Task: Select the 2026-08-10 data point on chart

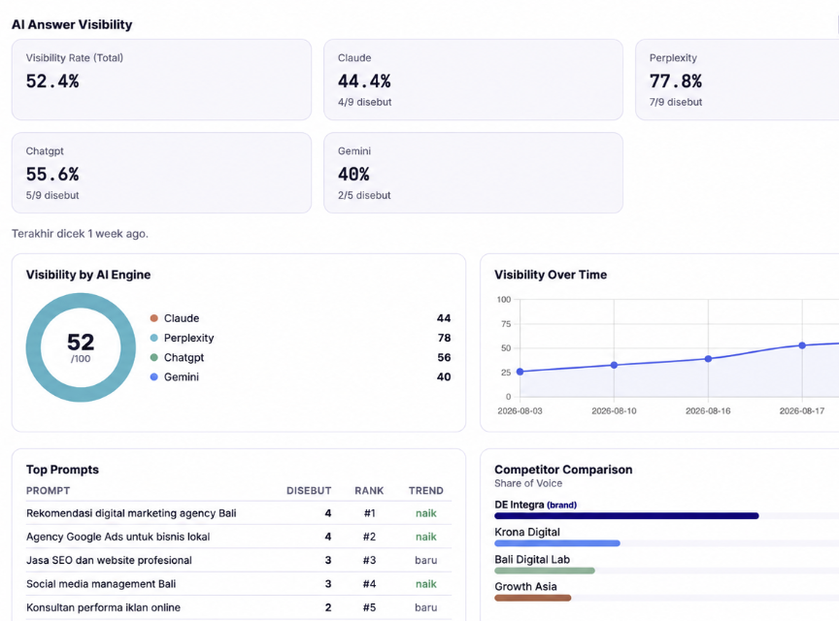Action: pyautogui.click(x=615, y=366)
